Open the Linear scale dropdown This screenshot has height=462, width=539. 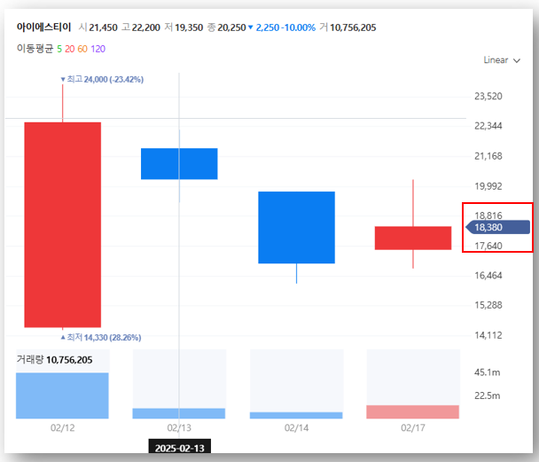(x=502, y=60)
